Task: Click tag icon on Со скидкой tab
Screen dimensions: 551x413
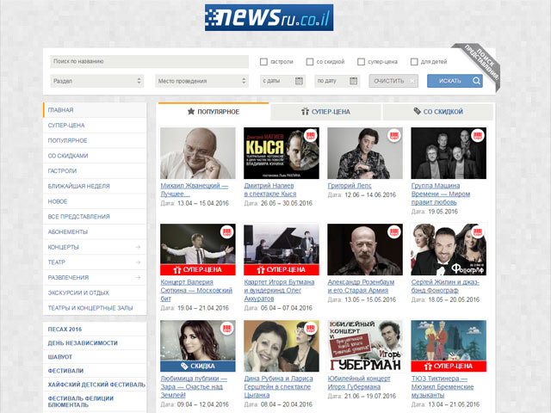Action: point(417,111)
